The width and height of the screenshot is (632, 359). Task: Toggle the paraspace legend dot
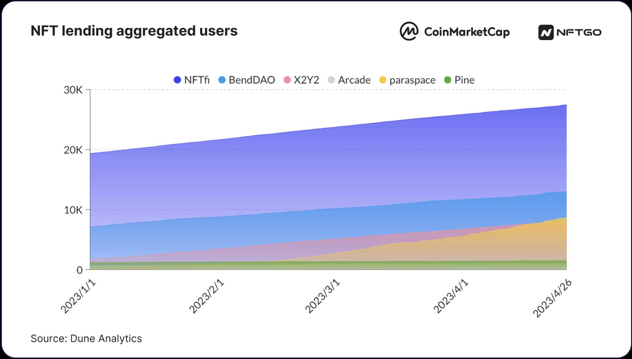tap(383, 80)
